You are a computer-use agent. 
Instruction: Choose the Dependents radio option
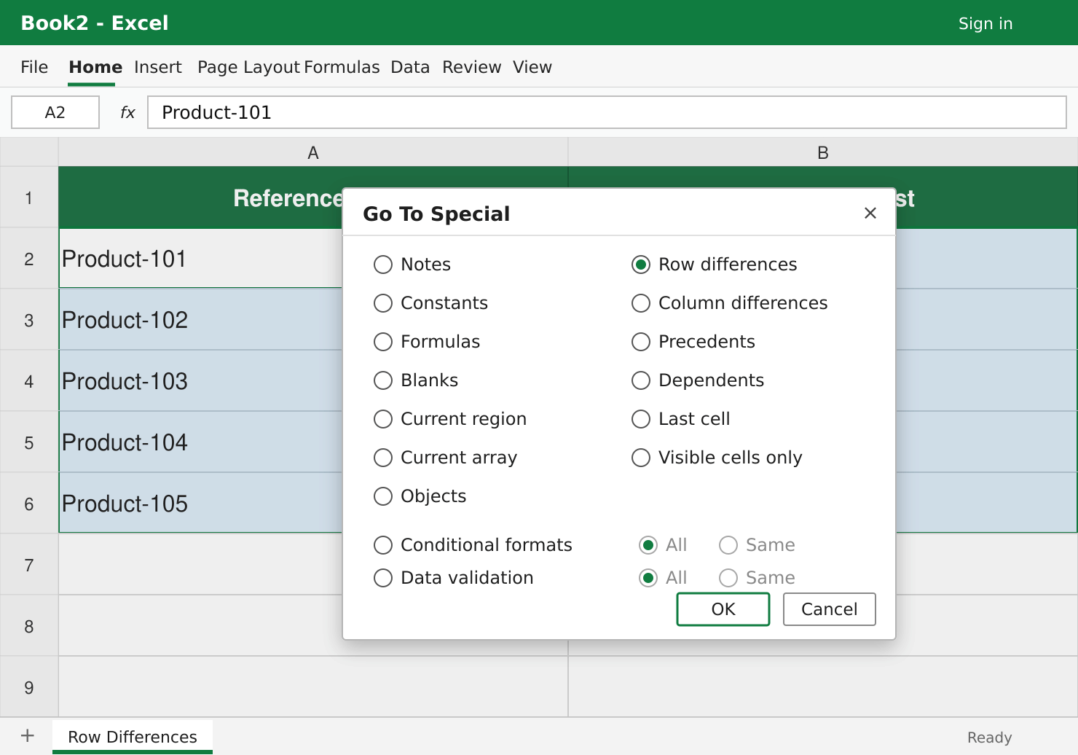[x=697, y=380]
